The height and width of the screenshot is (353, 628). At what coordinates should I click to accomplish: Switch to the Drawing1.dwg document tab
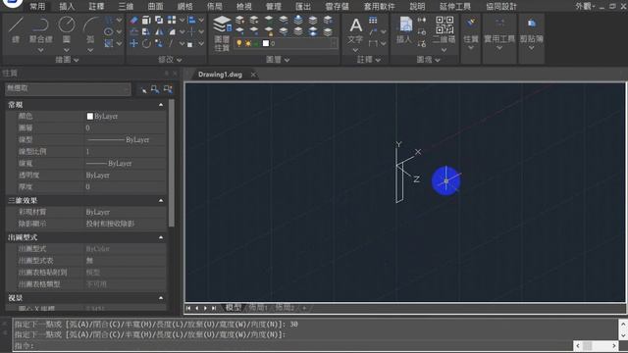tap(220, 75)
